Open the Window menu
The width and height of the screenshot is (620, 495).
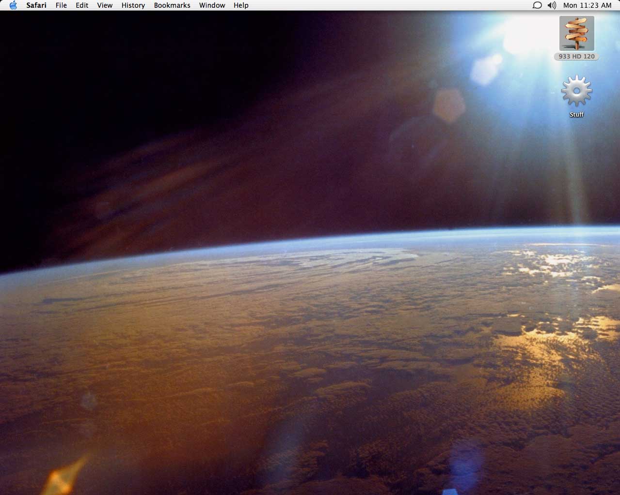pos(212,5)
